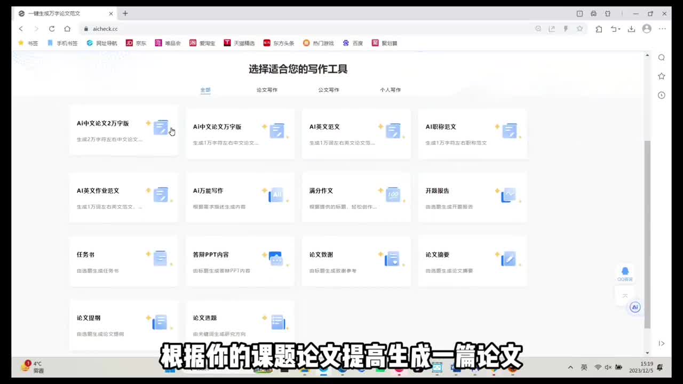Reload the page with the refresh icon

(x=52, y=29)
